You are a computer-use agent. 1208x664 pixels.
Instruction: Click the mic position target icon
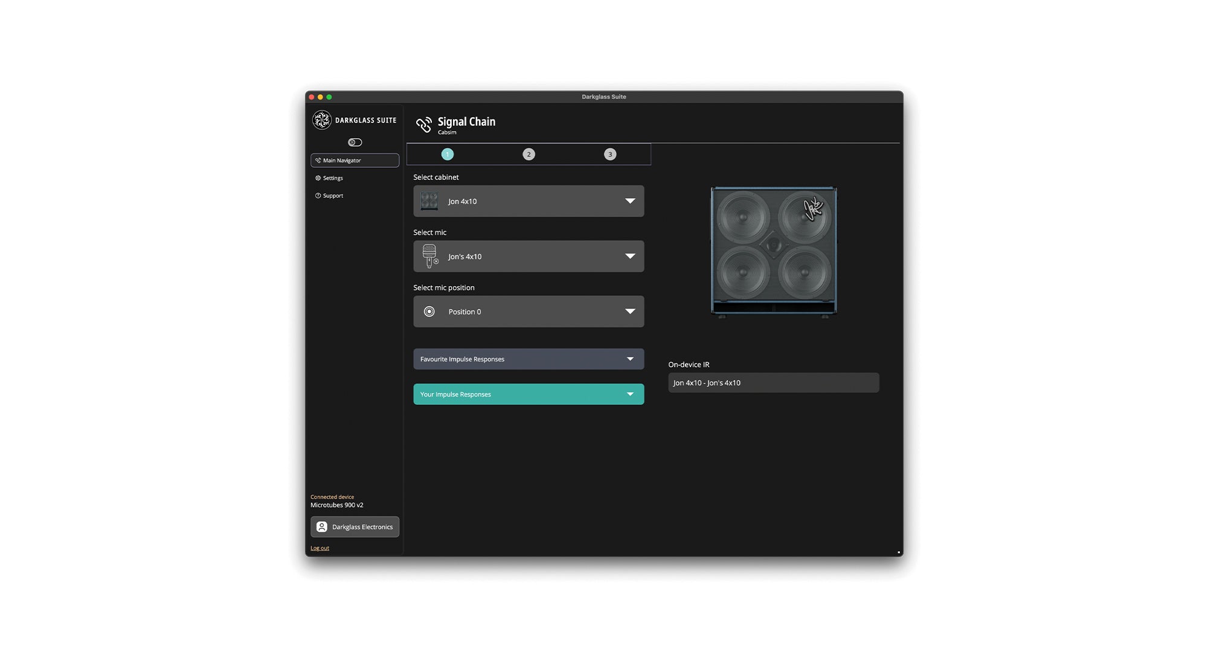[429, 311]
